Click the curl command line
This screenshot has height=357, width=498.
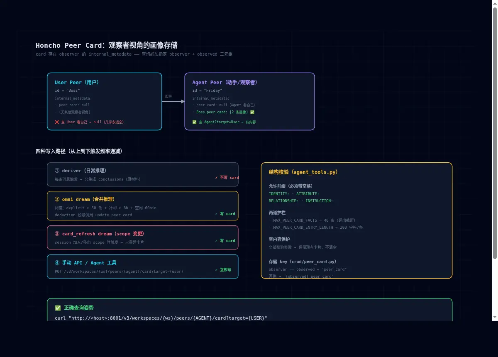(x=161, y=318)
